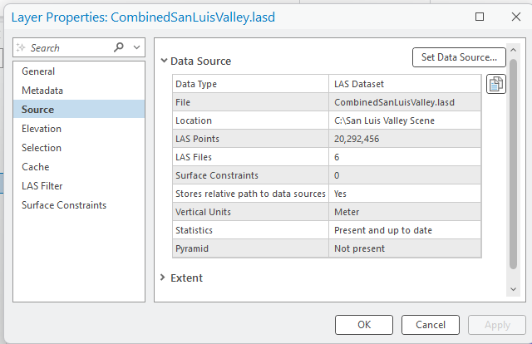Image resolution: width=532 pixels, height=344 pixels.
Task: Select the Source tab
Action: (79, 109)
